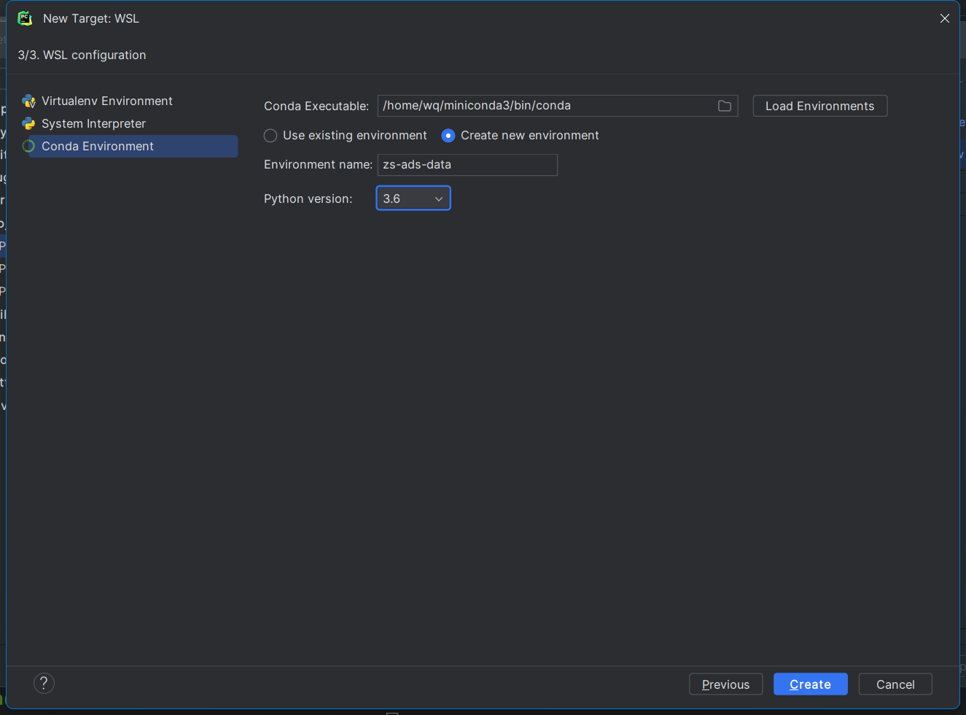
Task: Open the Python version dropdown
Action: 413,198
